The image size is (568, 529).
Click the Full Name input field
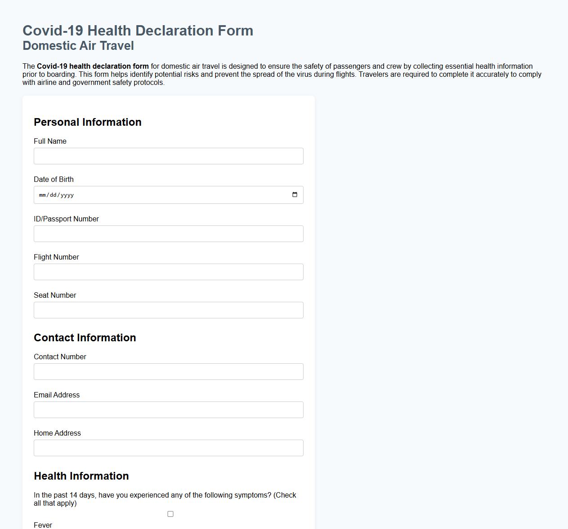pos(168,156)
